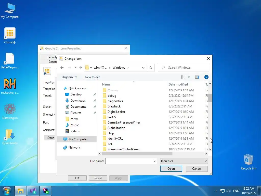The width and height of the screenshot is (261, 196).
Task: Go to Documents in navigation pane
Action: [78, 107]
